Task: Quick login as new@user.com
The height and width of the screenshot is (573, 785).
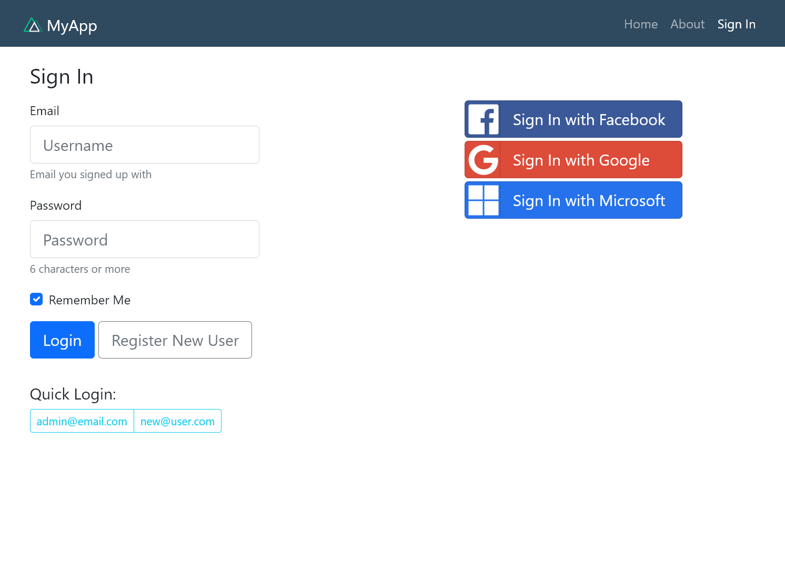Action: (x=178, y=421)
